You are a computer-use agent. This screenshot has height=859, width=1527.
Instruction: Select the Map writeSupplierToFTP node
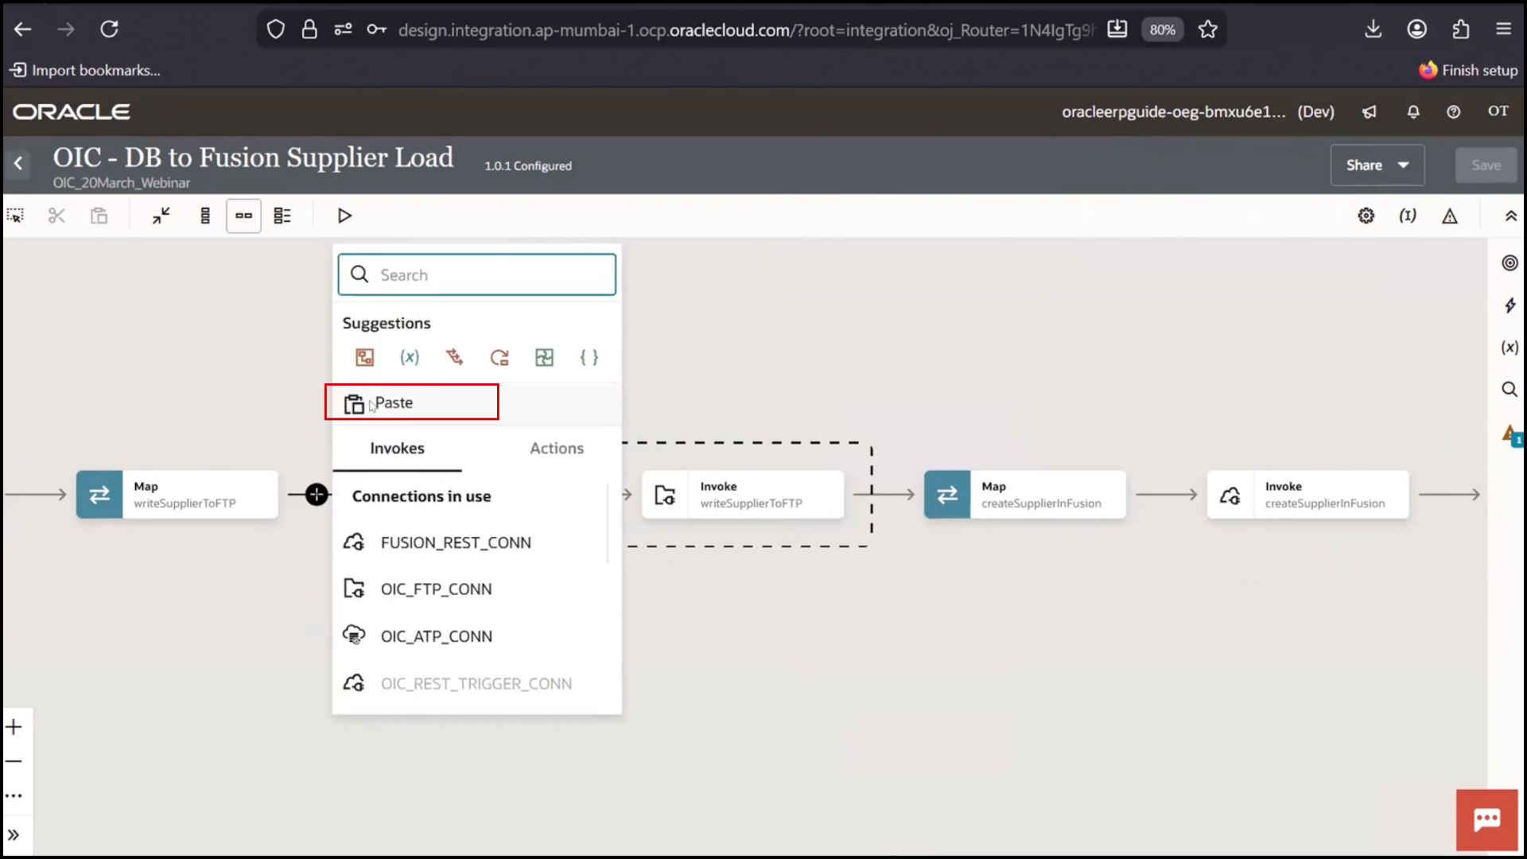(177, 495)
